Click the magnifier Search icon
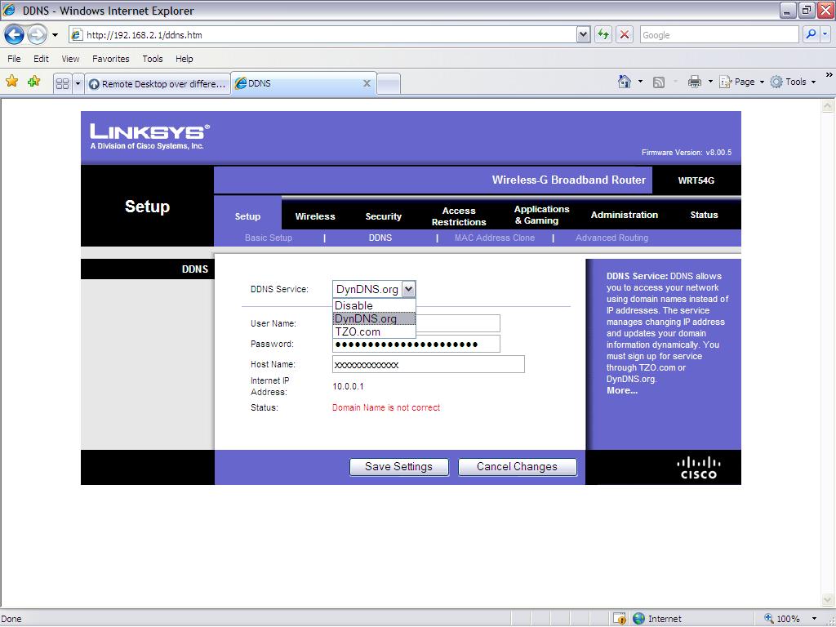The width and height of the screenshot is (836, 627). coord(811,34)
